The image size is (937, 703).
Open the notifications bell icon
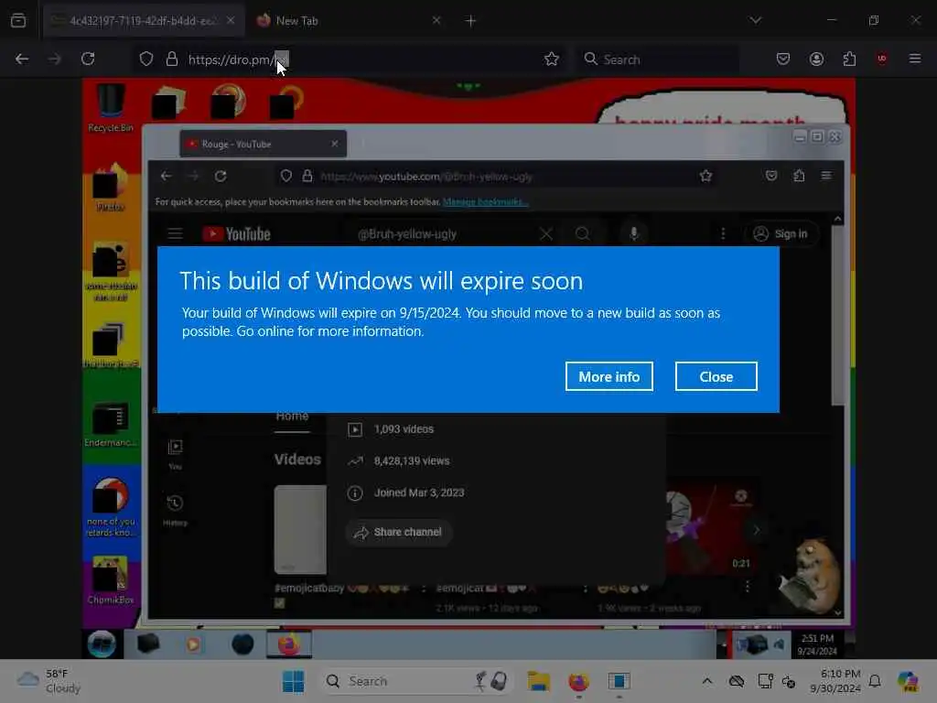875,681
